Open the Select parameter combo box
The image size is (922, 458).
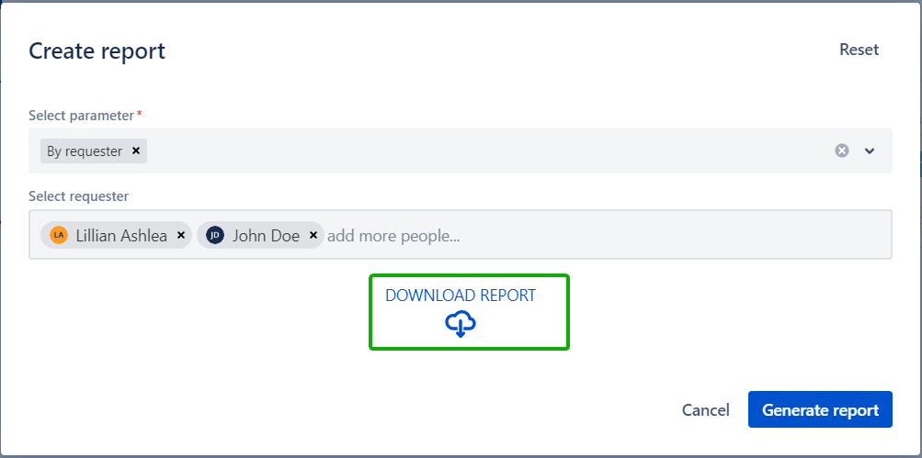click(478, 151)
